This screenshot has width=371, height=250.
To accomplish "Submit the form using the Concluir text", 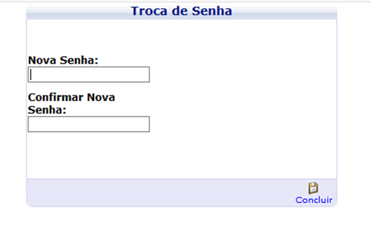I will (314, 200).
